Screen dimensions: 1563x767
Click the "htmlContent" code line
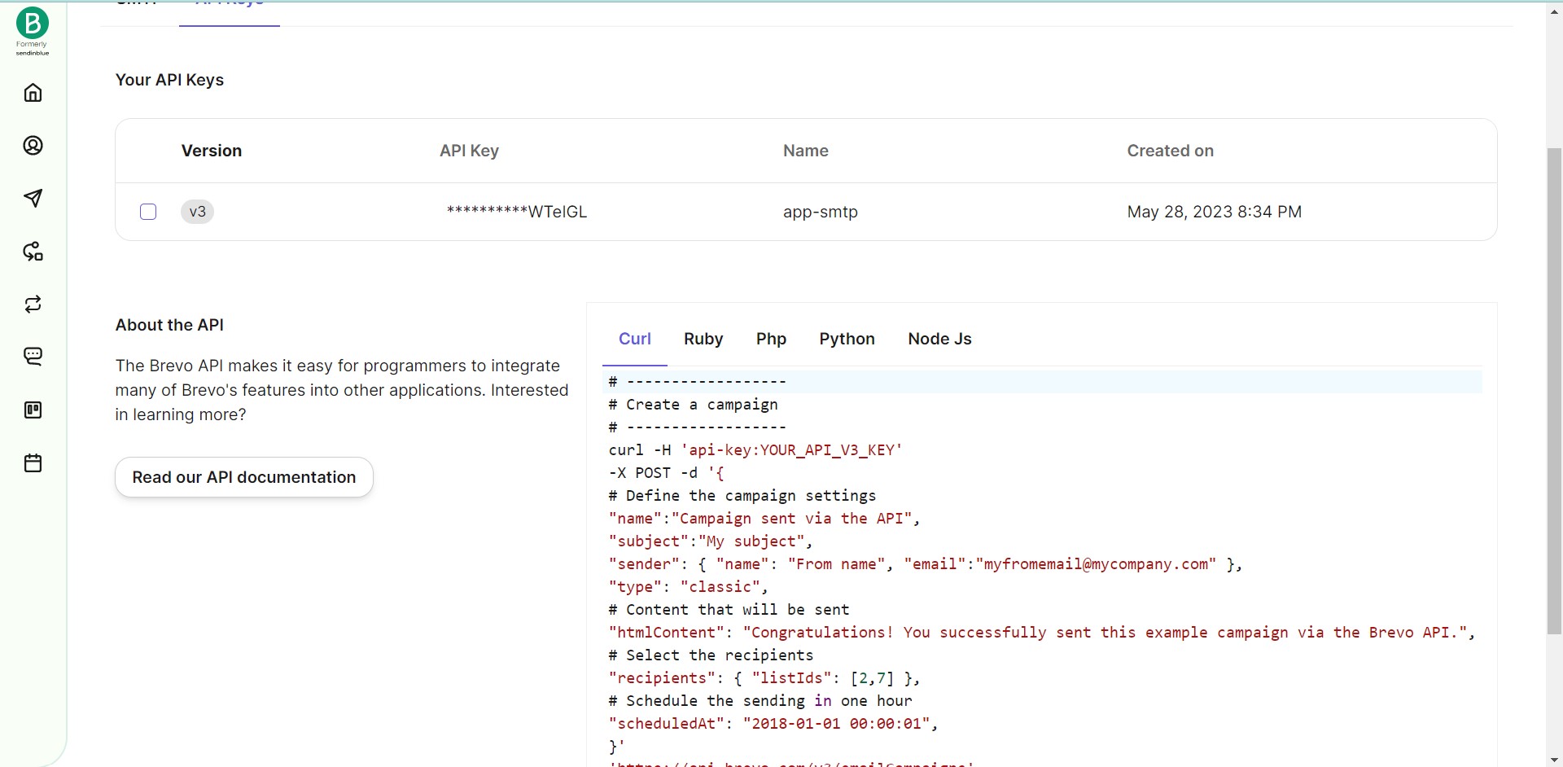(x=1042, y=633)
